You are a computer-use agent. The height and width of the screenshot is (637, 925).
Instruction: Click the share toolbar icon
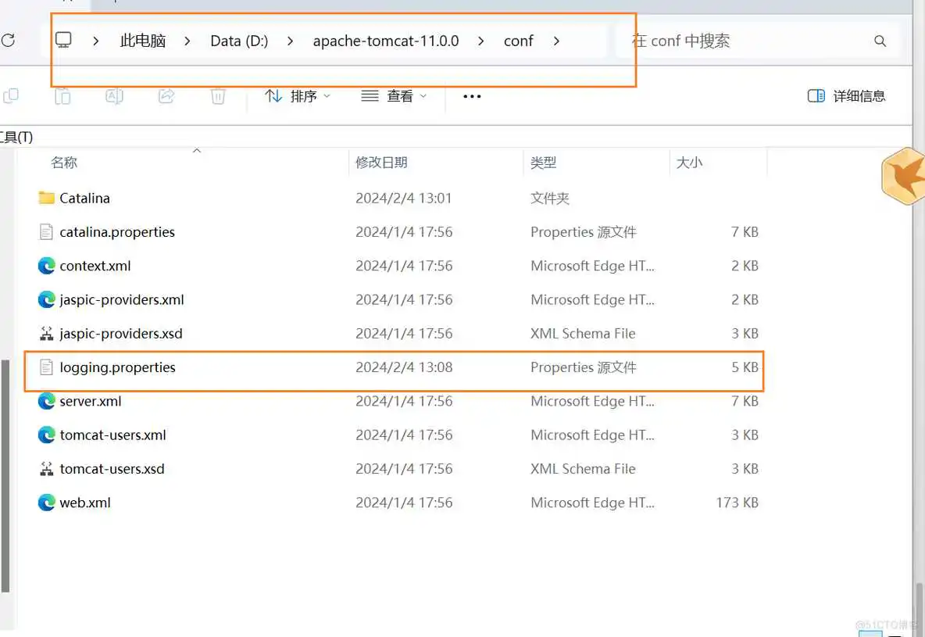pyautogui.click(x=166, y=95)
